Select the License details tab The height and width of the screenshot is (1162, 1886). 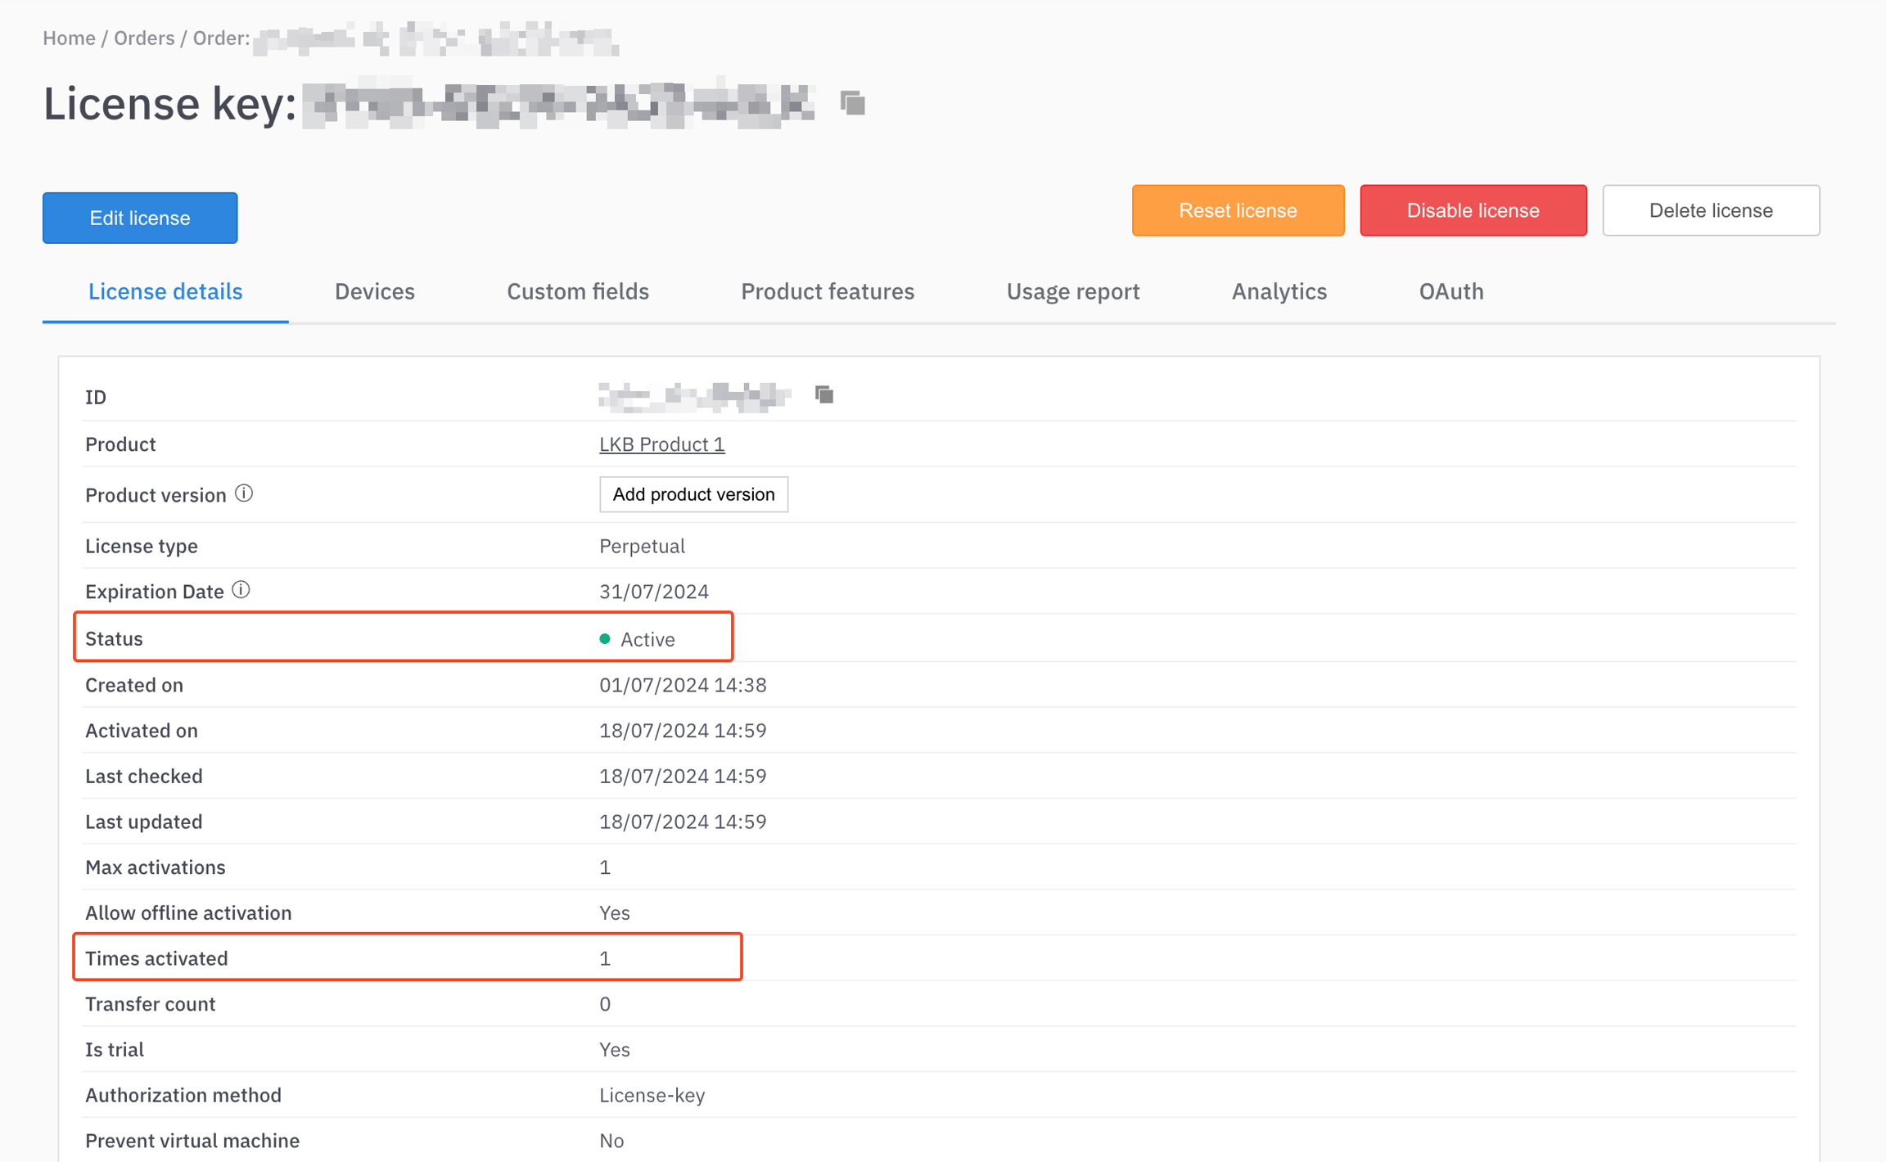[165, 291]
